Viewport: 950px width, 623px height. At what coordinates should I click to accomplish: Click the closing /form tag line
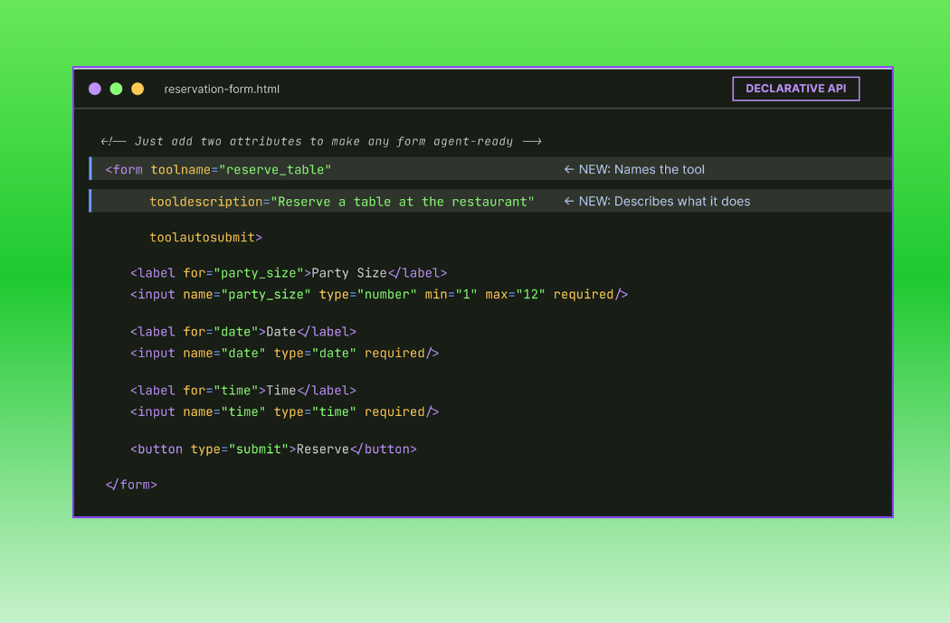131,485
